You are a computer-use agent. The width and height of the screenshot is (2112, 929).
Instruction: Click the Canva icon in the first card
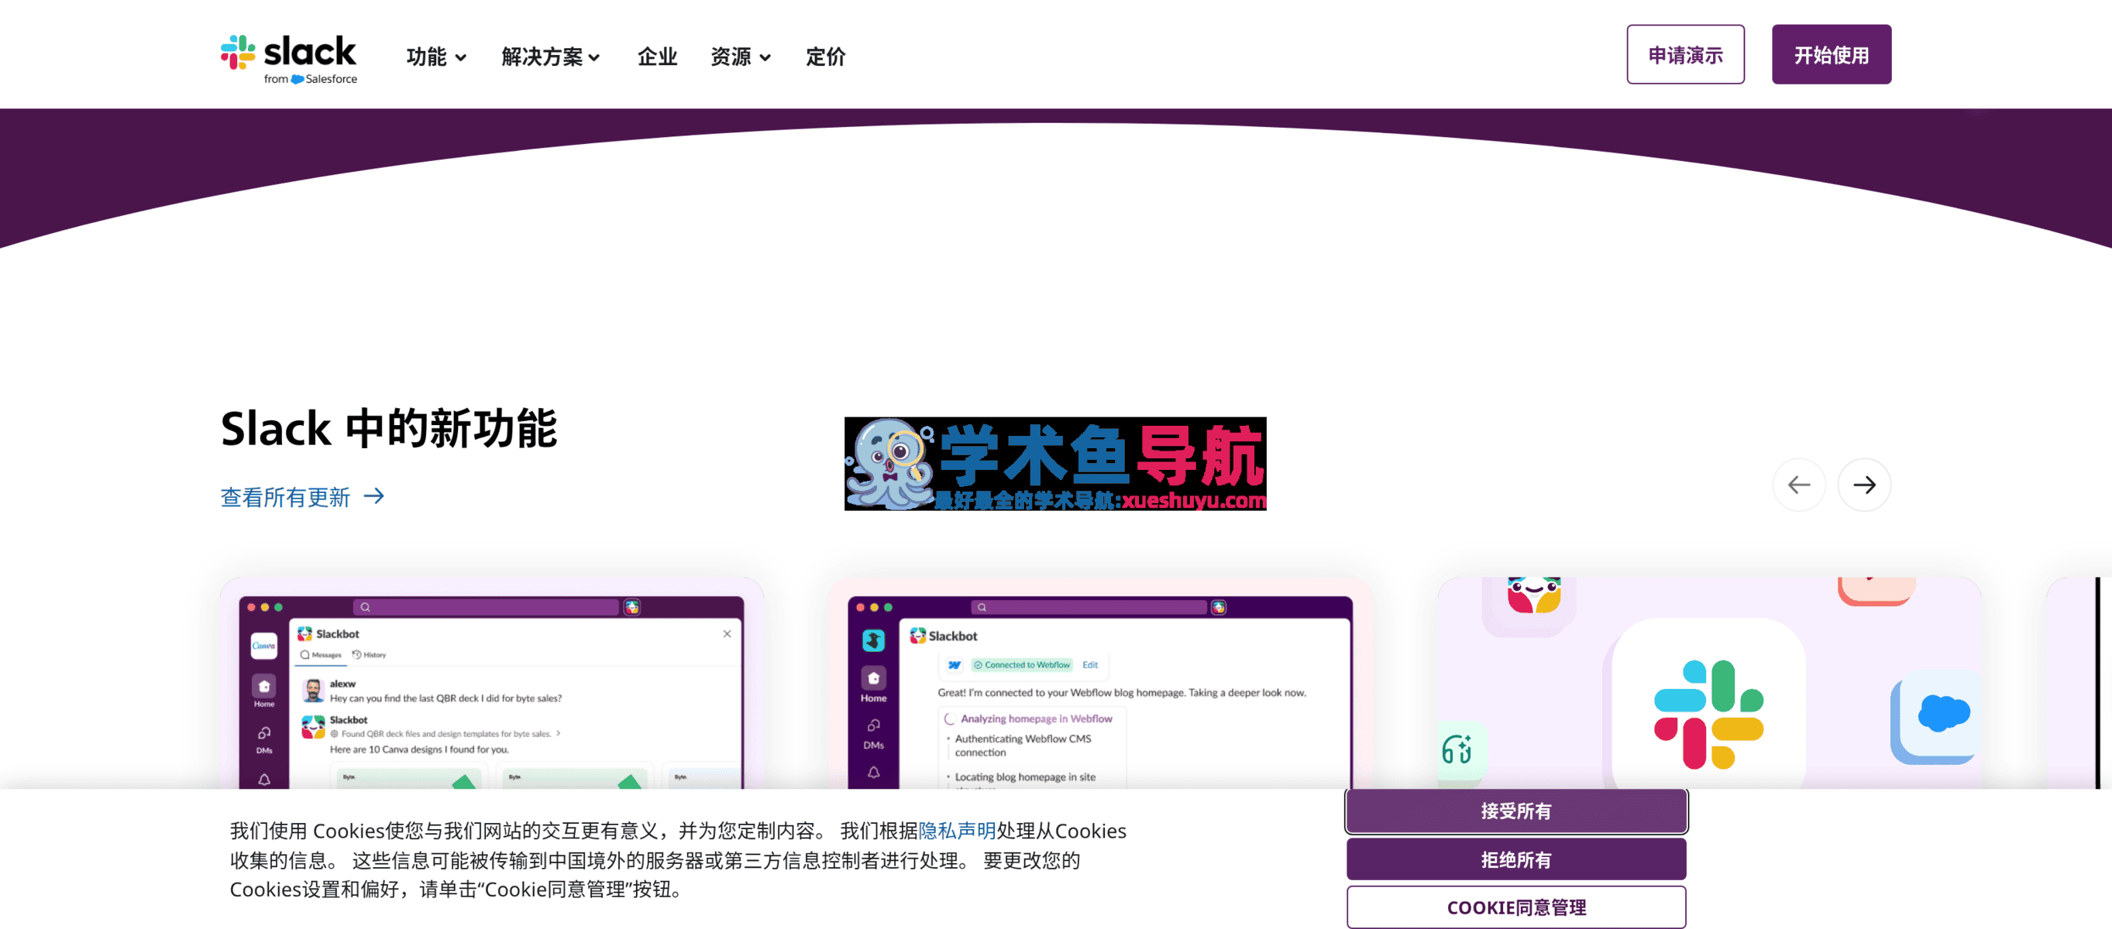tap(263, 646)
